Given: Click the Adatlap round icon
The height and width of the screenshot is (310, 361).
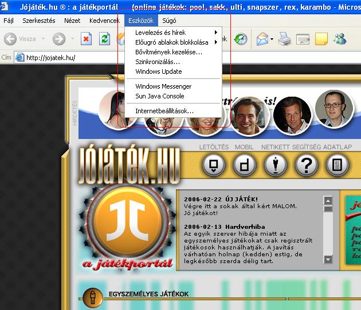Looking at the screenshot, I should tap(338, 165).
